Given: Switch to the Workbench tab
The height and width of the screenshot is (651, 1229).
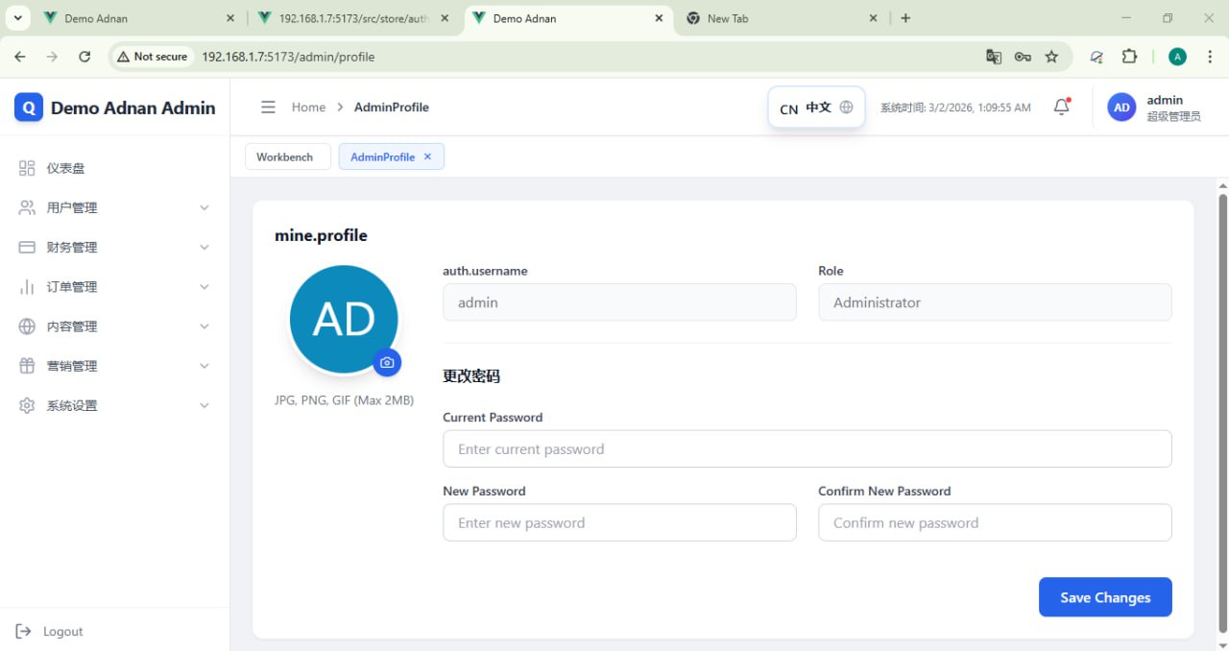Looking at the screenshot, I should point(285,157).
